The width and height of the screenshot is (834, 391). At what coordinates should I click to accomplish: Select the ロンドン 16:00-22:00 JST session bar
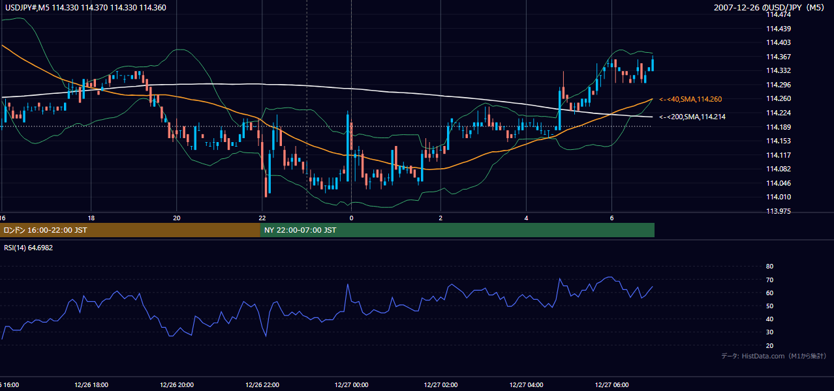[x=131, y=230]
